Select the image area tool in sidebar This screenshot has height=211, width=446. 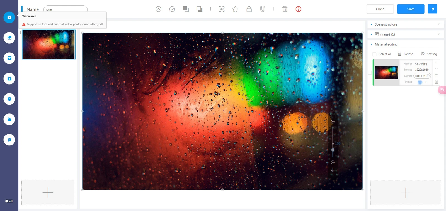(9, 38)
